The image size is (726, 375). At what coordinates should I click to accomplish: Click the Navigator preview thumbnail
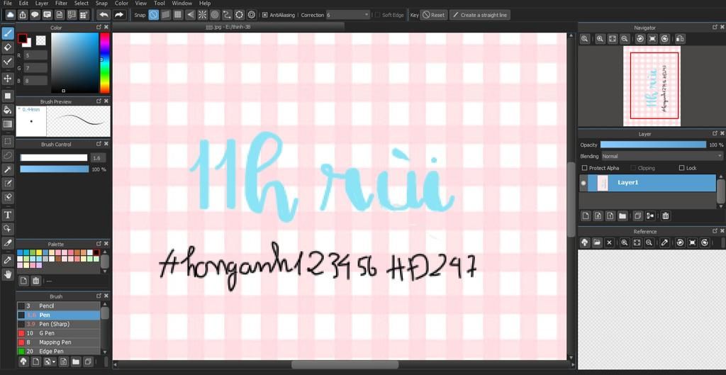click(652, 86)
